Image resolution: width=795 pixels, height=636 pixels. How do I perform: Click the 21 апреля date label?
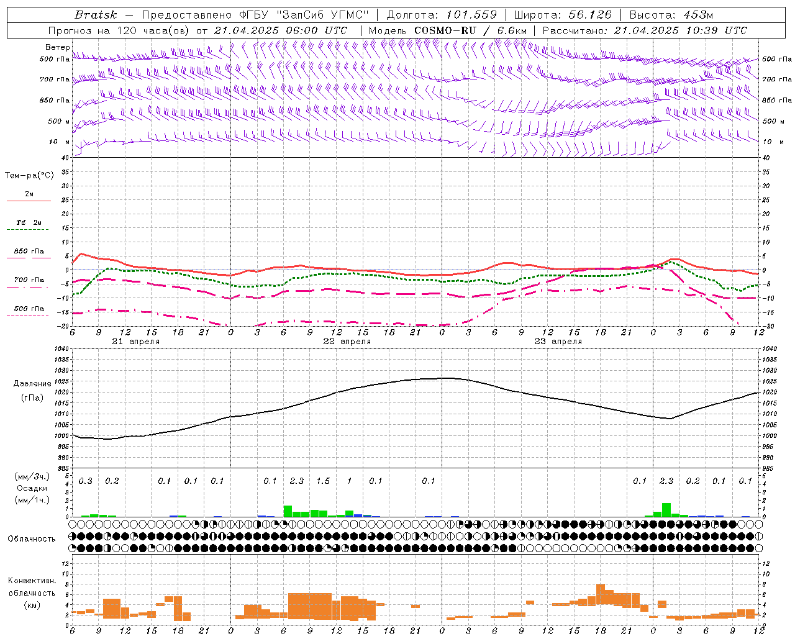pyautogui.click(x=135, y=342)
